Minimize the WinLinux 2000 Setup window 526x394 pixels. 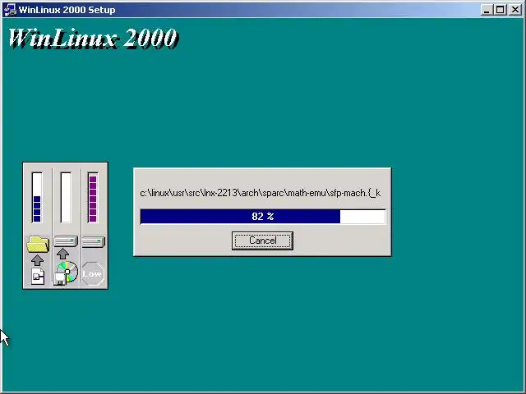[x=487, y=10]
